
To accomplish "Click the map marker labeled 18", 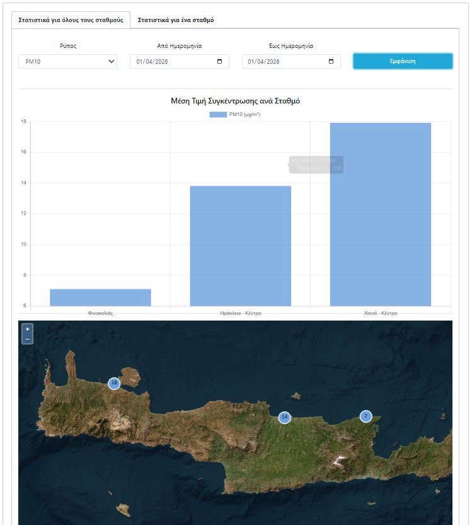I will (x=113, y=383).
